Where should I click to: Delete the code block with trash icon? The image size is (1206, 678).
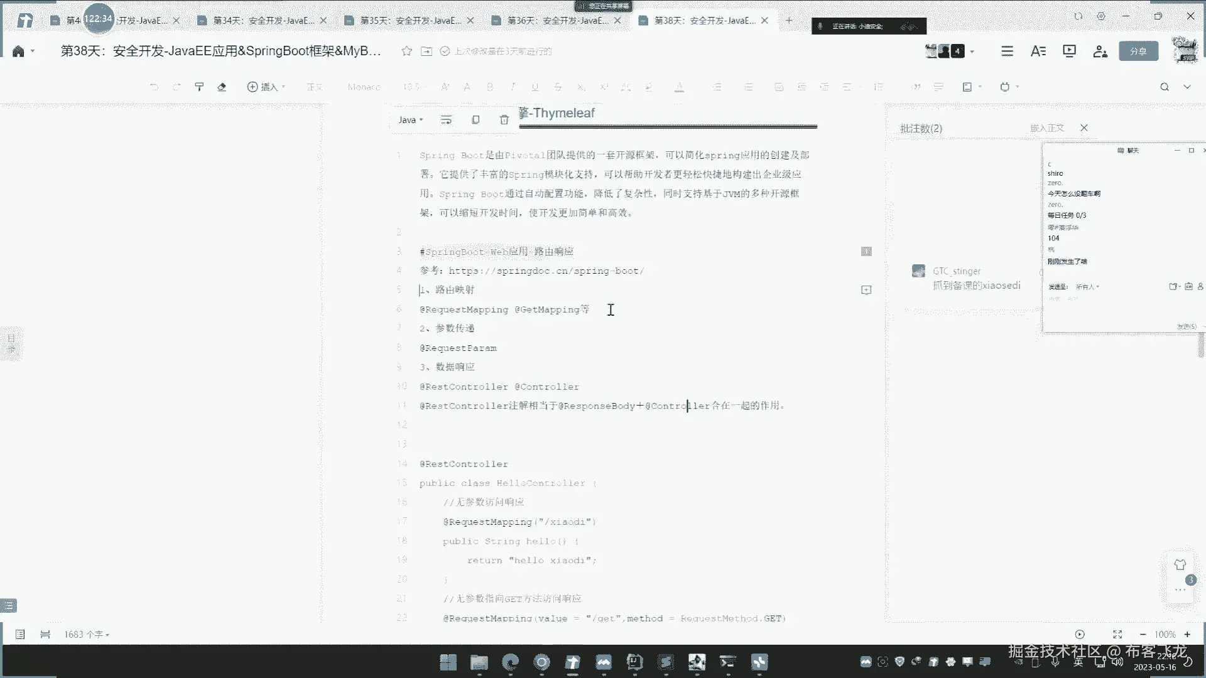pos(504,120)
